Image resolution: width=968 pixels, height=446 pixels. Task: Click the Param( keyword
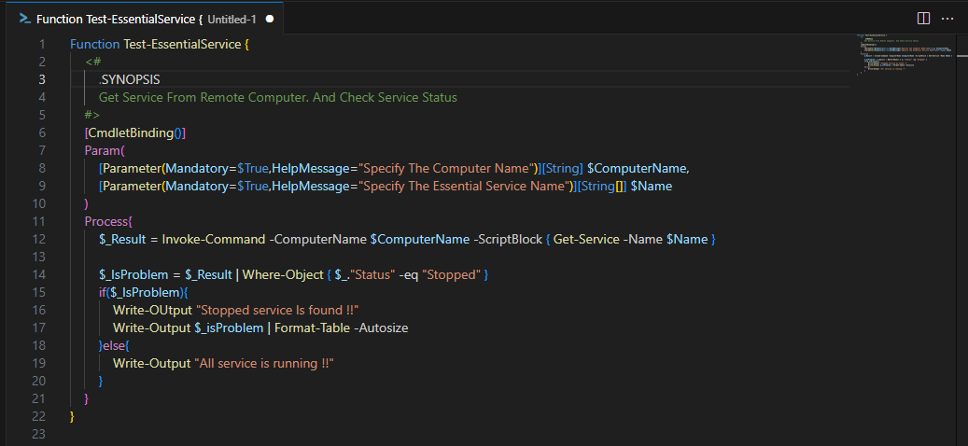pos(105,150)
